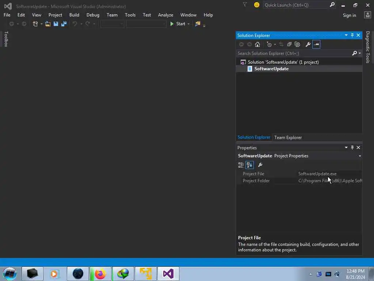Click the Save toolbar icon
This screenshot has width=374, height=281.
click(56, 24)
